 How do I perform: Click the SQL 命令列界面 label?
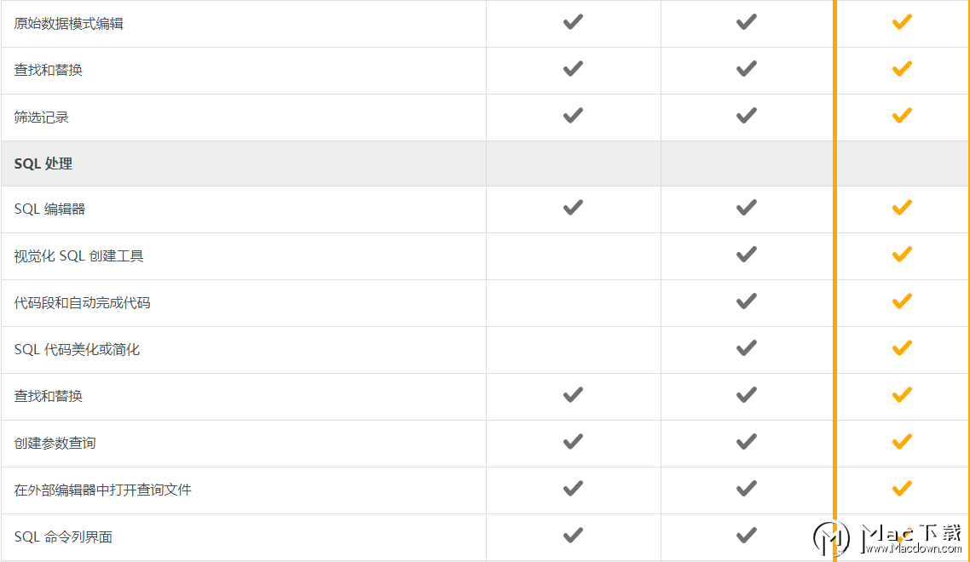(63, 536)
